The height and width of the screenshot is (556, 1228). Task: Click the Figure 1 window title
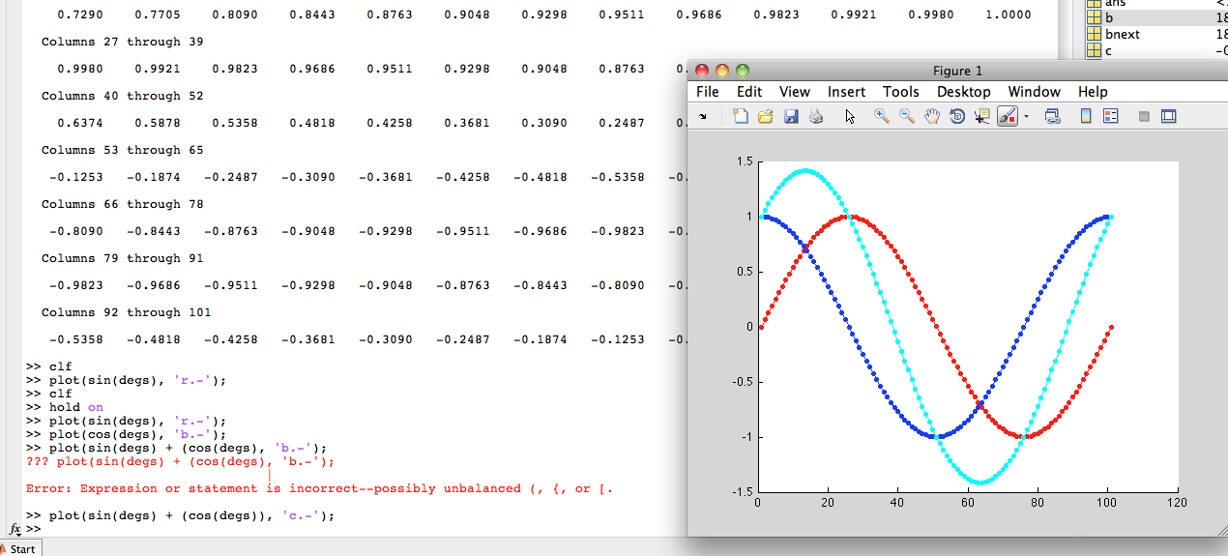click(x=957, y=71)
